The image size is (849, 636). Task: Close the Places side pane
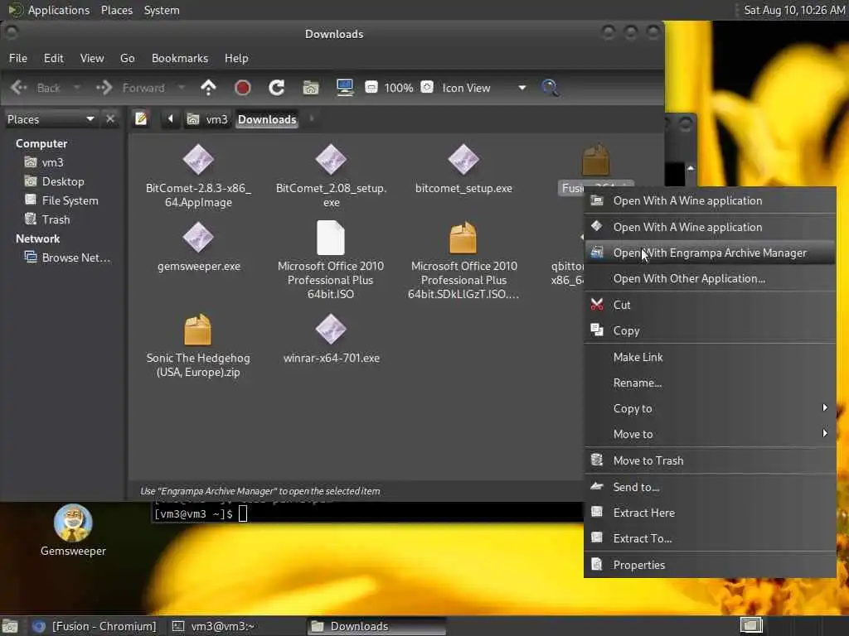(110, 118)
